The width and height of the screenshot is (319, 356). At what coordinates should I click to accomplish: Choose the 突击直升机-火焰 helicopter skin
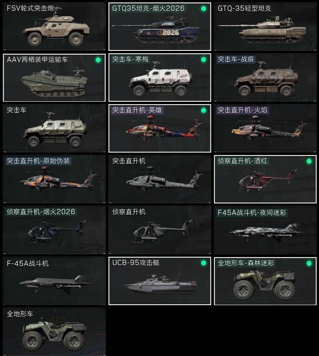point(265,128)
